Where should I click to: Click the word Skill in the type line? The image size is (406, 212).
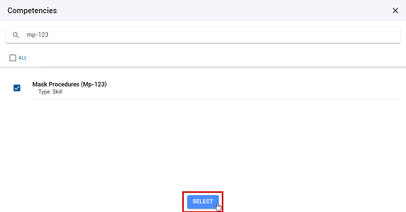[x=58, y=92]
